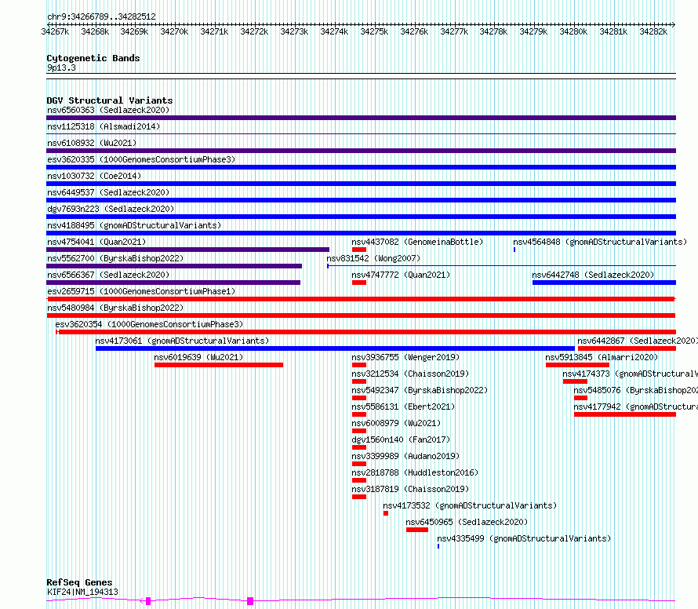Open the nsv3187819 (Chaisson2019) label
The width and height of the screenshot is (698, 609).
coord(410,489)
